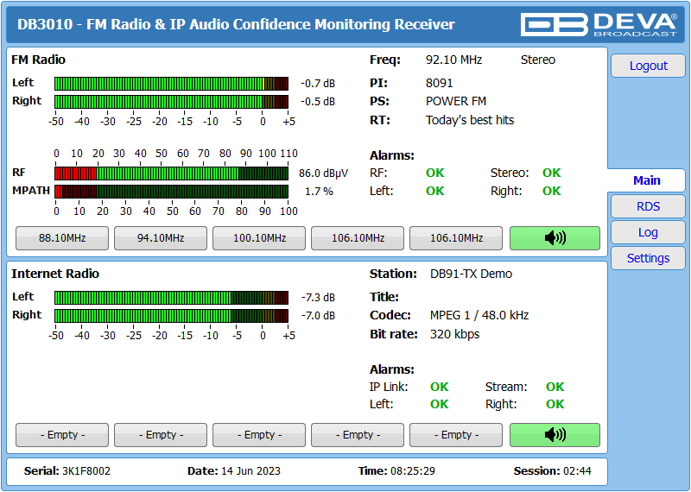Image resolution: width=691 pixels, height=492 pixels.
Task: Select fourth Empty Internet Radio preset
Action: click(358, 435)
